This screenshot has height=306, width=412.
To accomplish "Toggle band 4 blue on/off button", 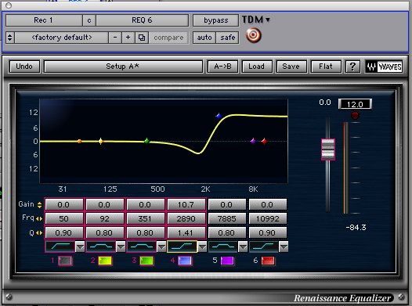I will tap(185, 261).
